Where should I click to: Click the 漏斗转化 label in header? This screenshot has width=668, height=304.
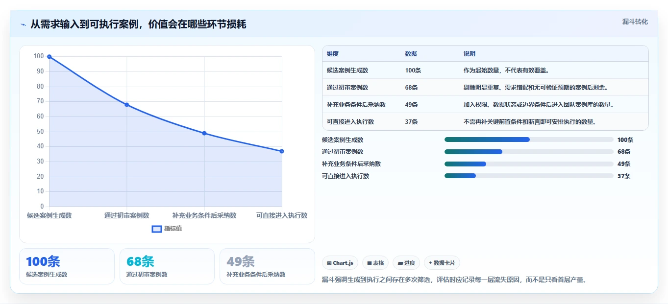click(635, 22)
